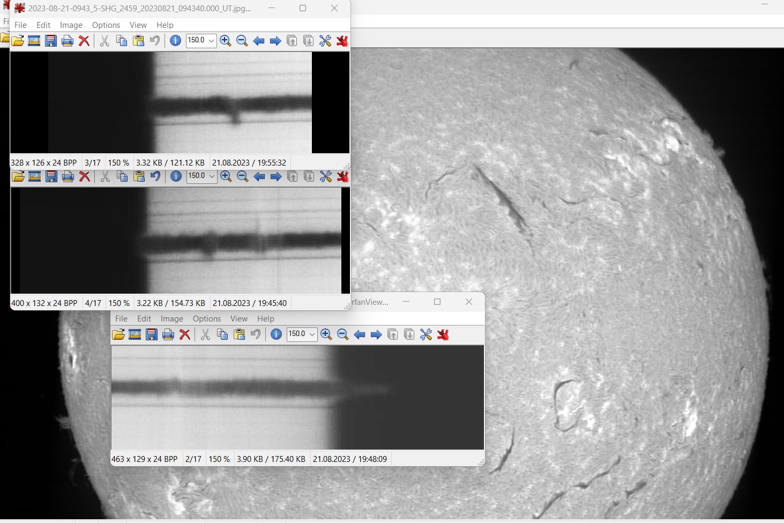The image size is (784, 523).
Task: Click Save icon in the 4/17 window toolbar
Action: (51, 176)
